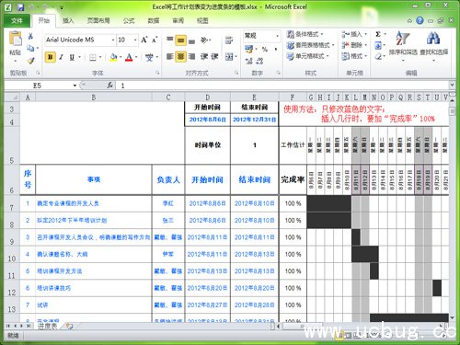Select row 7 header
460x345 pixels.
(x=12, y=203)
